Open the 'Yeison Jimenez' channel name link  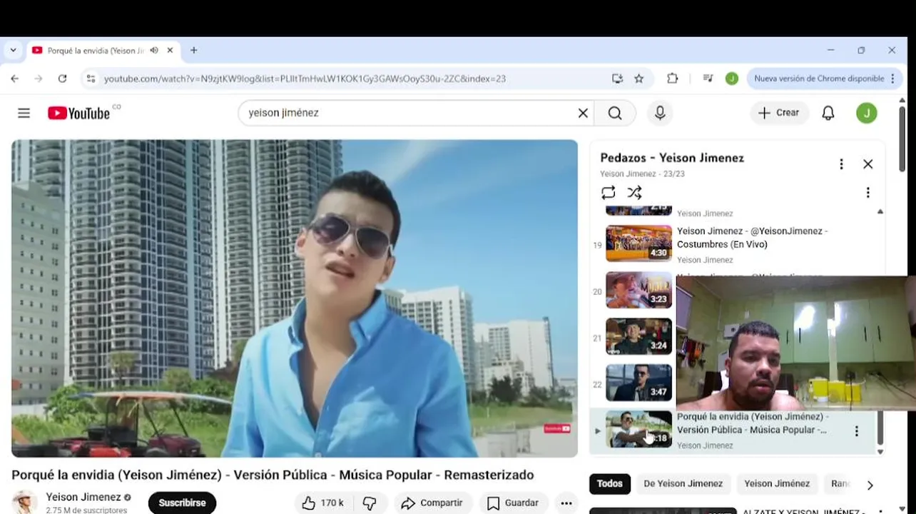tap(83, 497)
